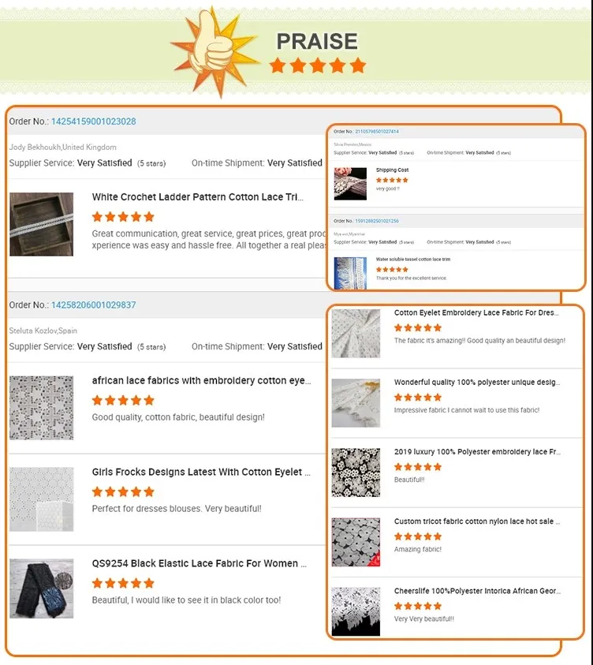This screenshot has height=665, width=593.
Task: Click star rating under White Crochet product
Action: pos(123,217)
